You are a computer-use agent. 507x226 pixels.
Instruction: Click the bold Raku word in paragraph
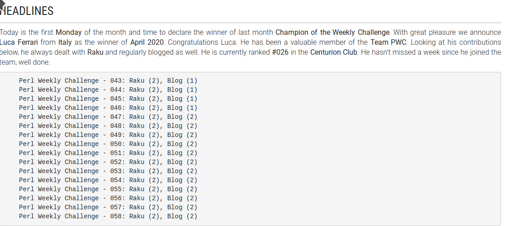point(95,52)
